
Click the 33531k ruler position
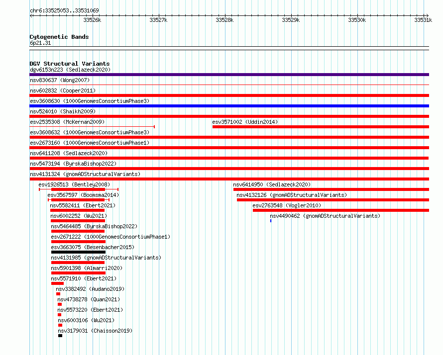point(423,20)
